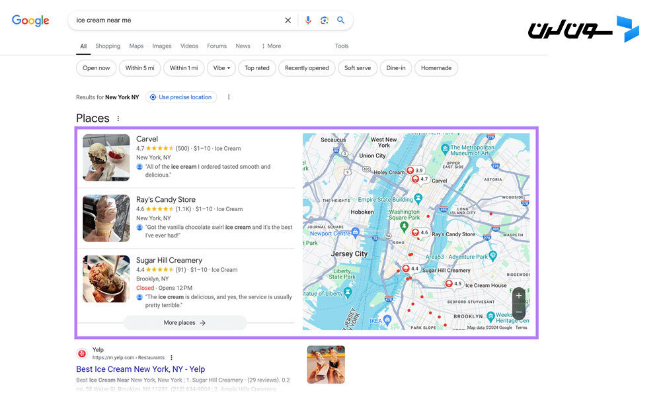The width and height of the screenshot is (661, 397).
Task: Open the Carvel place listing title
Action: tap(147, 139)
